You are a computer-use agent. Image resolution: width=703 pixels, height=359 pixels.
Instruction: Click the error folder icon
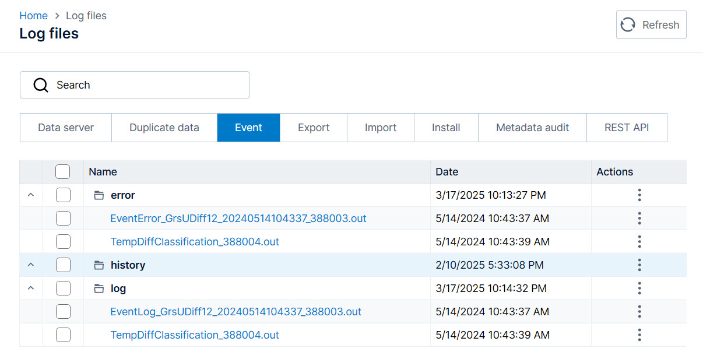point(99,195)
